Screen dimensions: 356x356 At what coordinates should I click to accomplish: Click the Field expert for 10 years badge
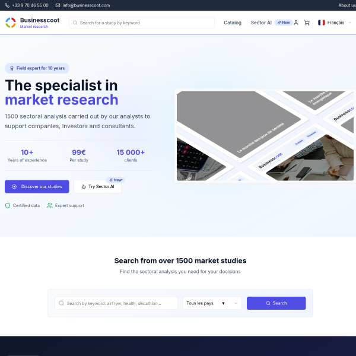pos(37,68)
